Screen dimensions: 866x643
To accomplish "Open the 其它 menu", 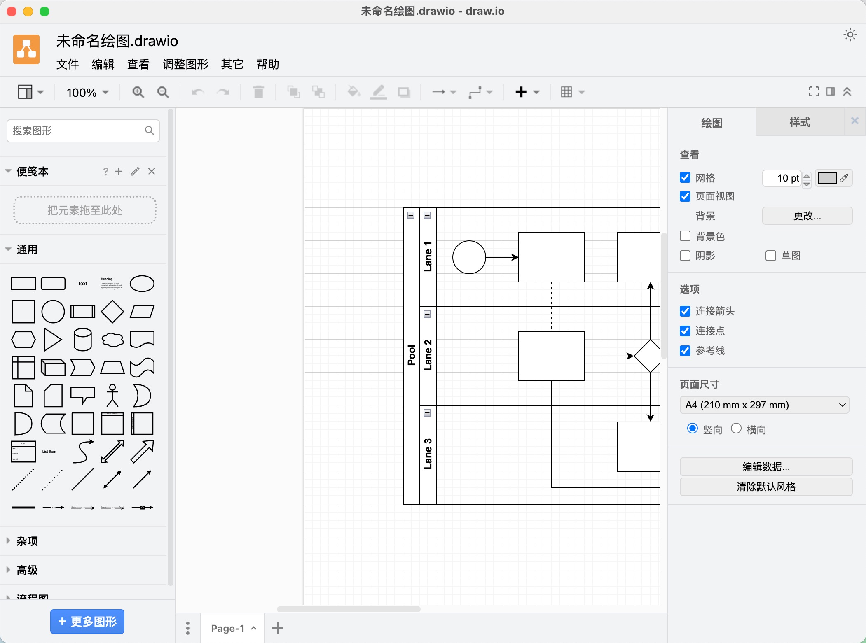I will (x=232, y=64).
